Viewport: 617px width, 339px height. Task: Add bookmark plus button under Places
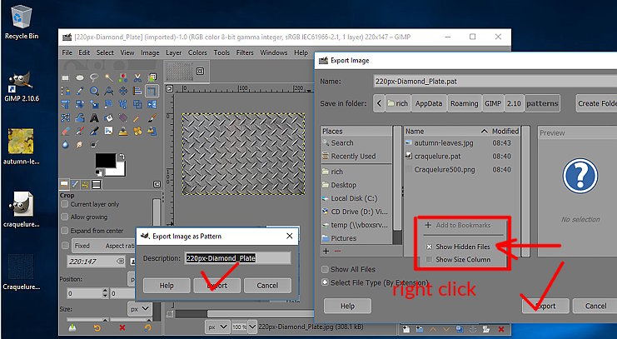coord(326,251)
